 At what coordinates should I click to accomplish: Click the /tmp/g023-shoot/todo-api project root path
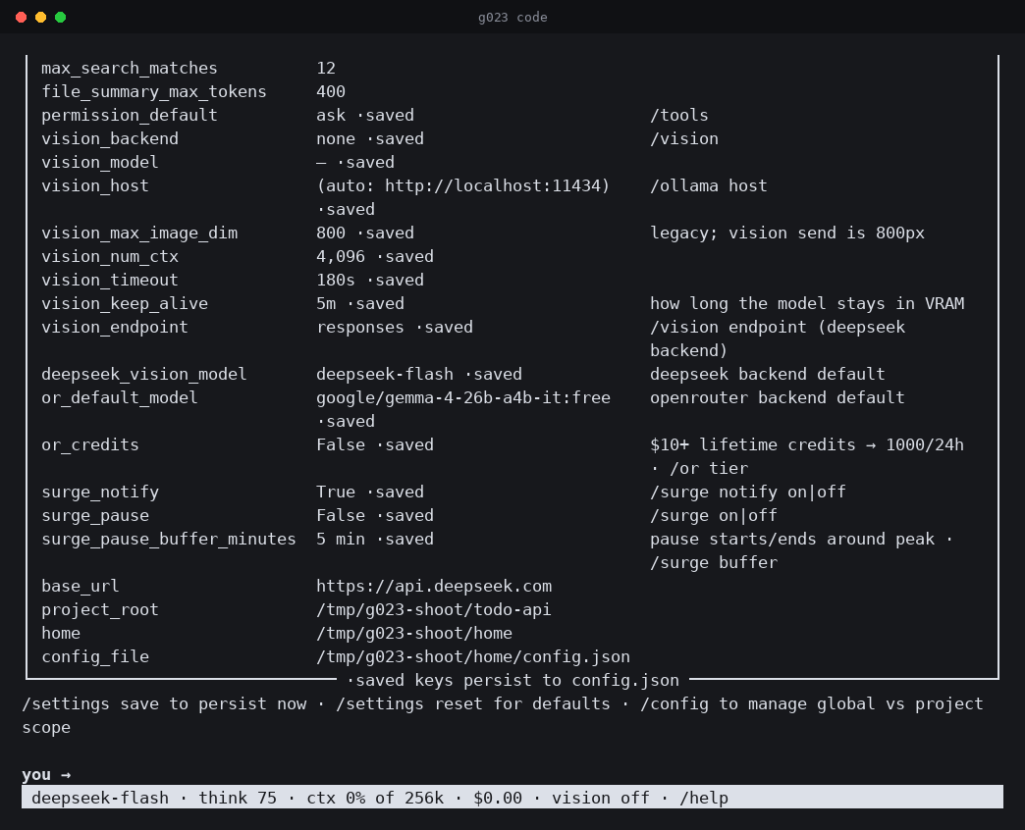[x=434, y=608]
